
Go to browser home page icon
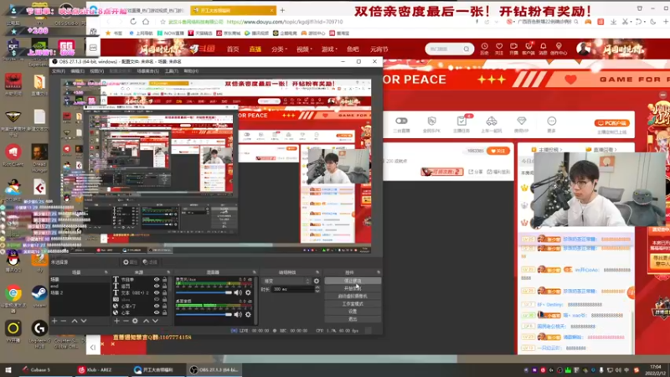point(146,22)
